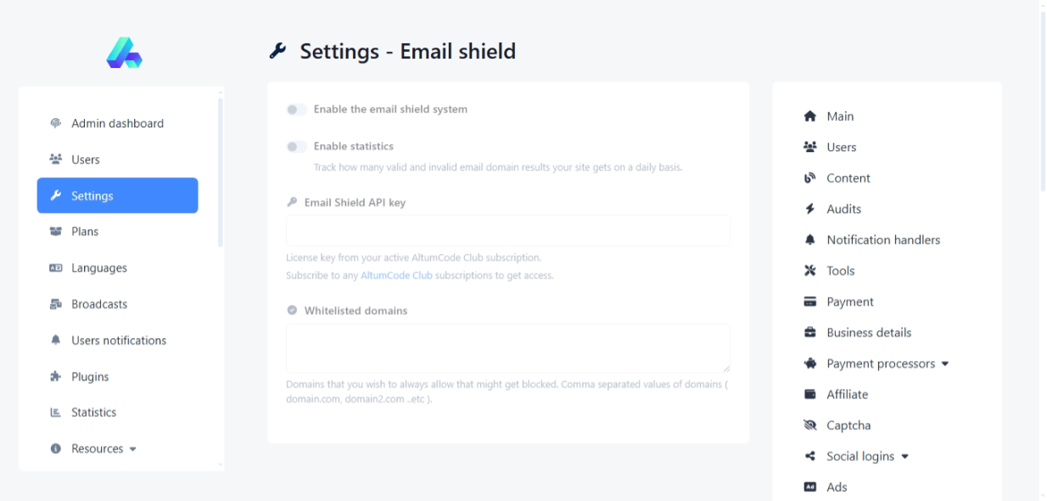Image resolution: width=1047 pixels, height=501 pixels.
Task: Expand the Social logins submenu
Action: 867,456
